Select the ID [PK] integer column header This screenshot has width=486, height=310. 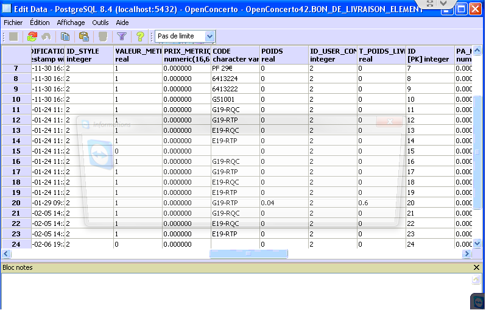click(x=430, y=55)
